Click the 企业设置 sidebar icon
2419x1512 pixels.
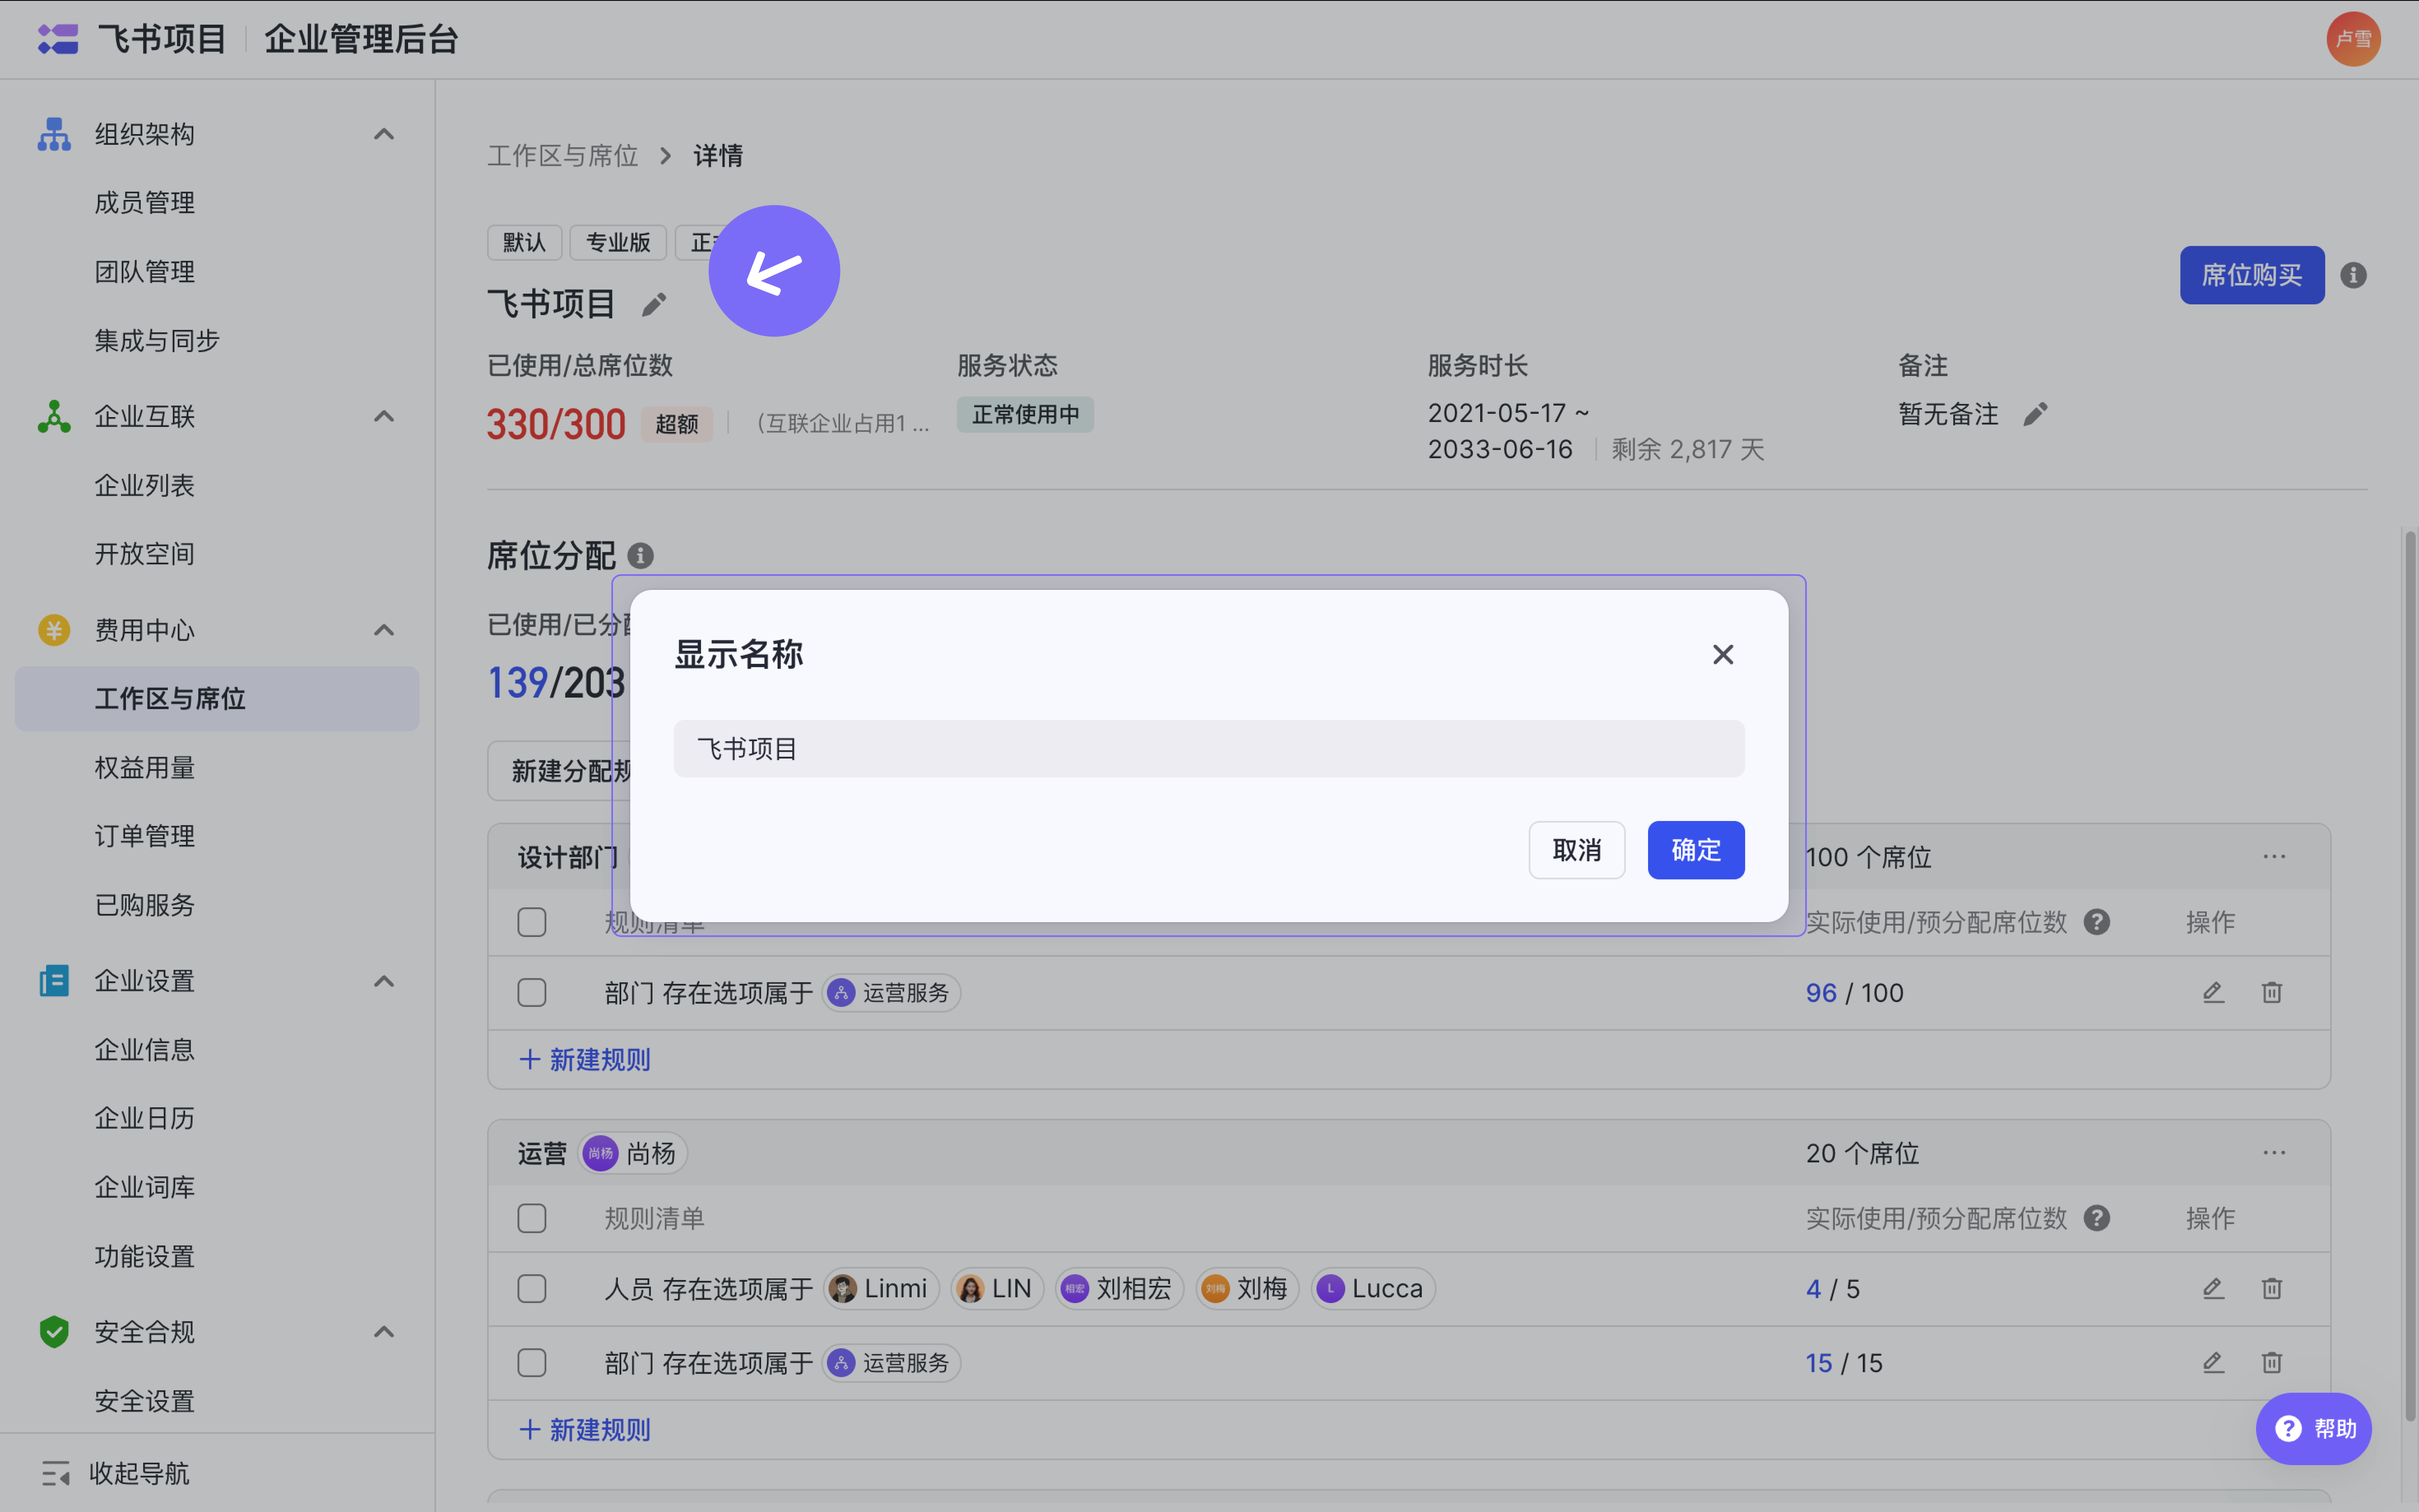(x=54, y=981)
